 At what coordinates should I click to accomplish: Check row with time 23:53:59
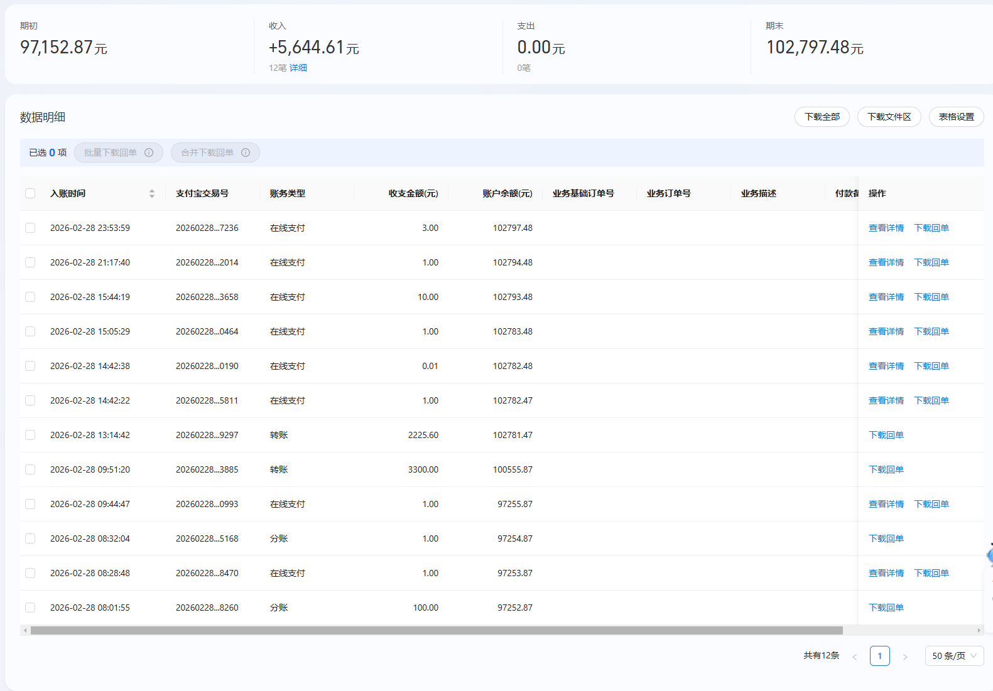[x=30, y=228]
